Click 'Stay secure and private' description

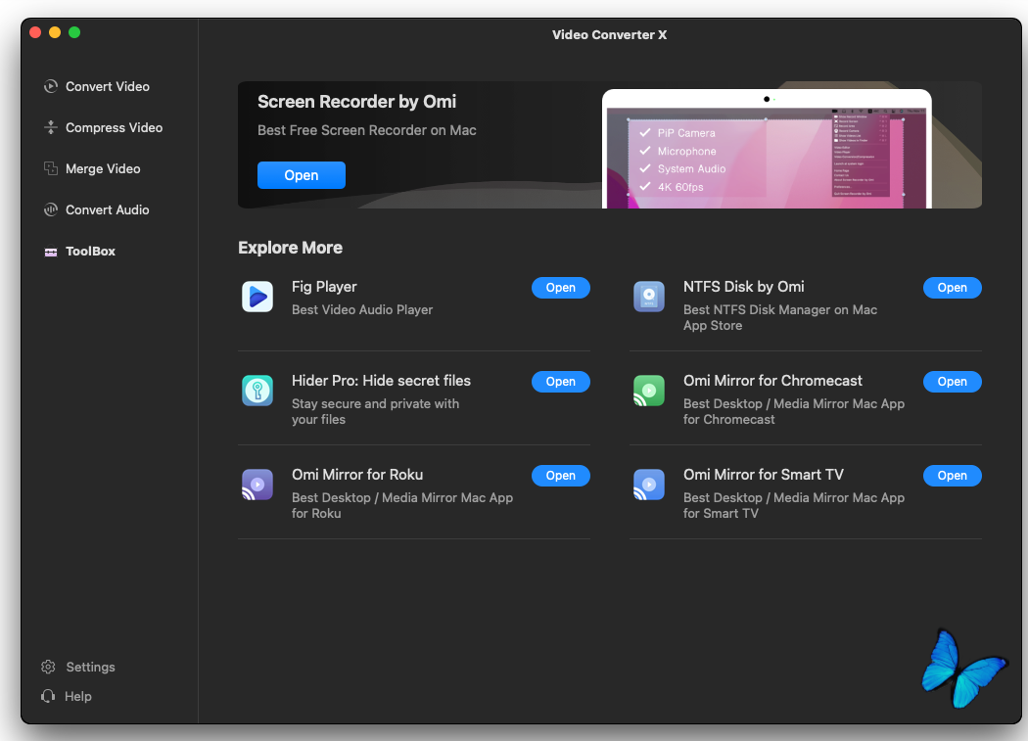pyautogui.click(x=376, y=411)
